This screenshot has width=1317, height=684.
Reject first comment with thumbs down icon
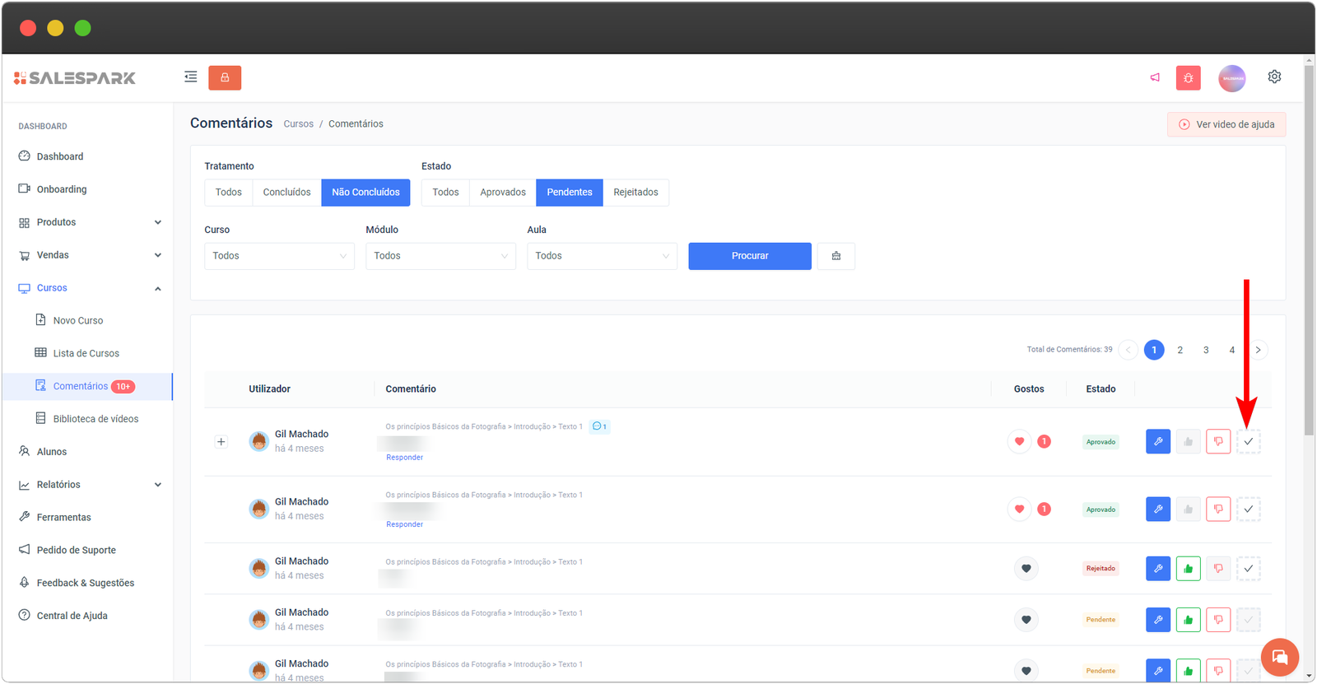pyautogui.click(x=1218, y=442)
